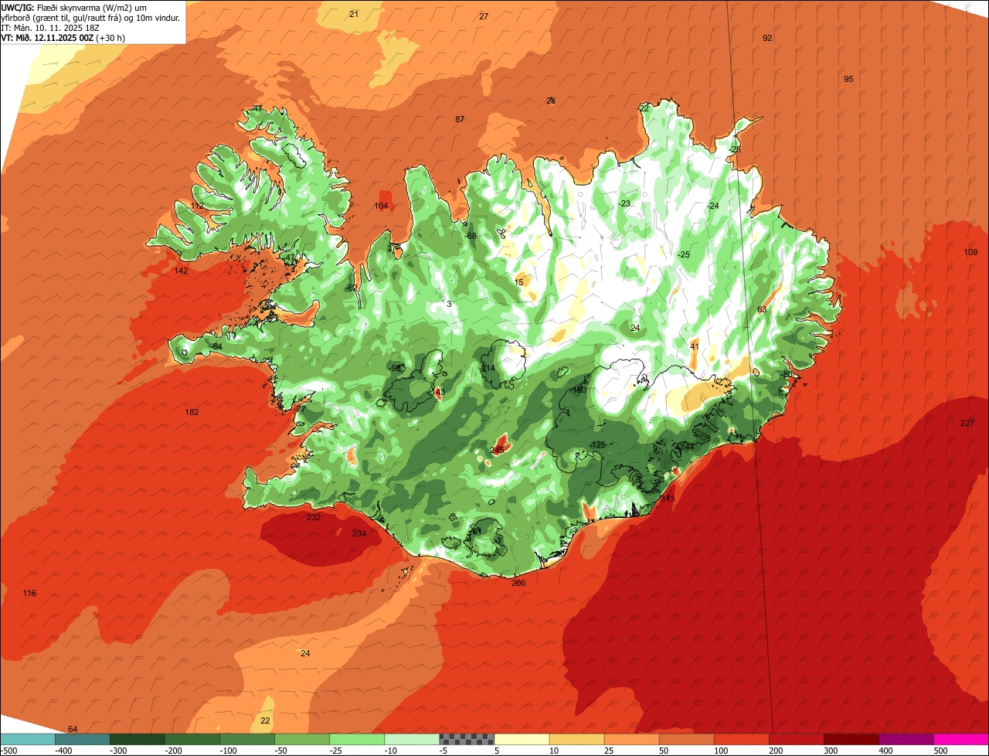This screenshot has width=989, height=756.
Task: Click the flux value 116 on the map
Action: [x=29, y=593]
